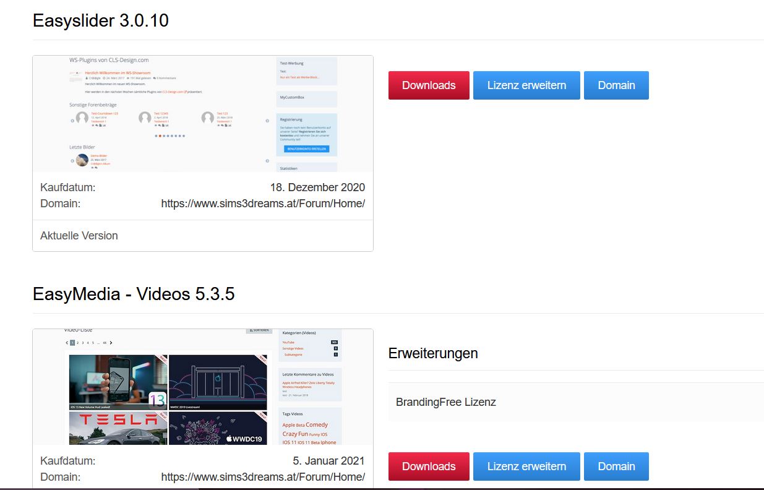Click Lizenz erweitern next to Easyslider
This screenshot has height=490, width=764.
(526, 85)
